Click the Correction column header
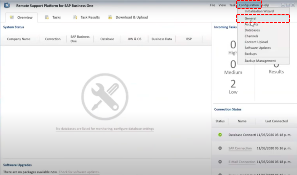Viewport: 297px width, 175px height. [53, 39]
